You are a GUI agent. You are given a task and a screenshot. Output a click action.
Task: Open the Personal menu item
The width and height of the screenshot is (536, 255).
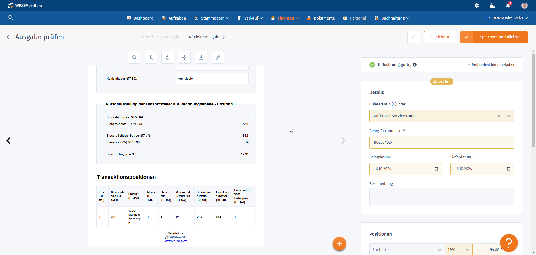(355, 18)
